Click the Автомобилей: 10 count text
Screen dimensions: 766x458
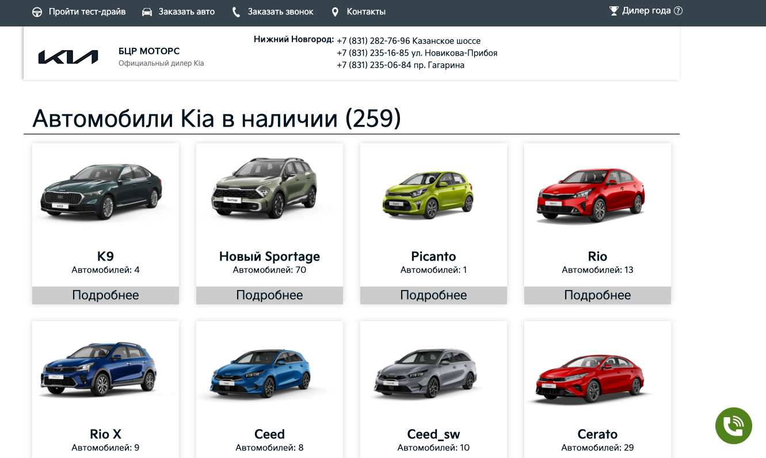click(433, 448)
